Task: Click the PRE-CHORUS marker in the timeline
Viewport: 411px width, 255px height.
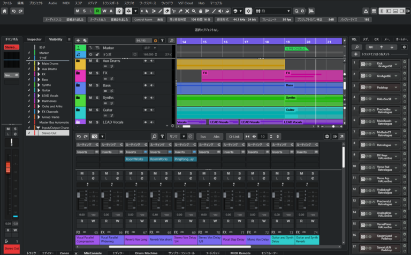Action: 296,49
